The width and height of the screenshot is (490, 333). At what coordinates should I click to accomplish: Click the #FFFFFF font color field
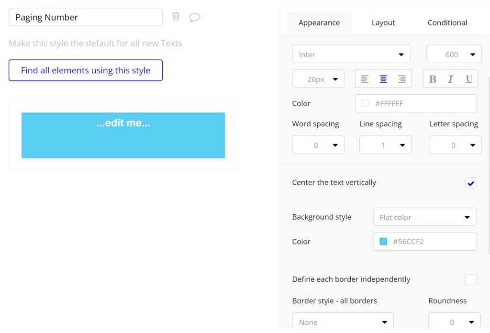coord(416,103)
